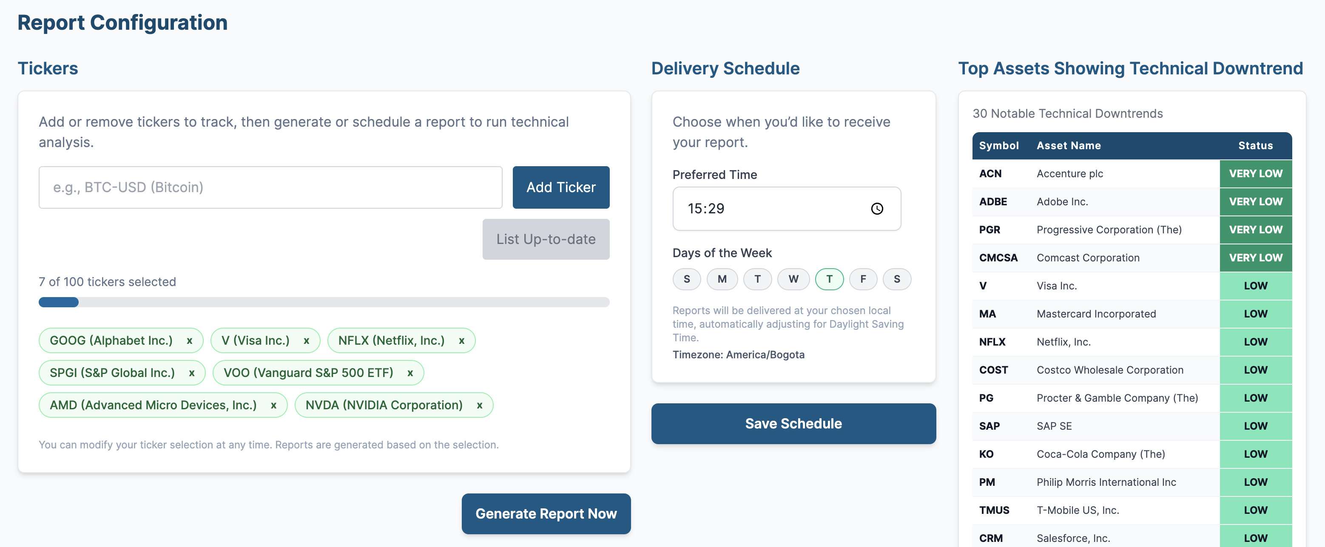The image size is (1325, 547).
Task: Open the clock picker in Preferred Time field
Action: tap(877, 209)
